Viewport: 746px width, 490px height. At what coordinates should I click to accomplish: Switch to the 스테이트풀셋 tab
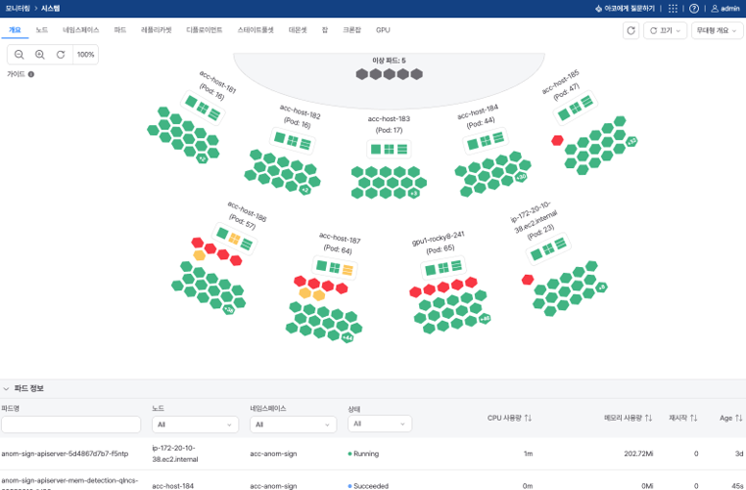point(256,30)
